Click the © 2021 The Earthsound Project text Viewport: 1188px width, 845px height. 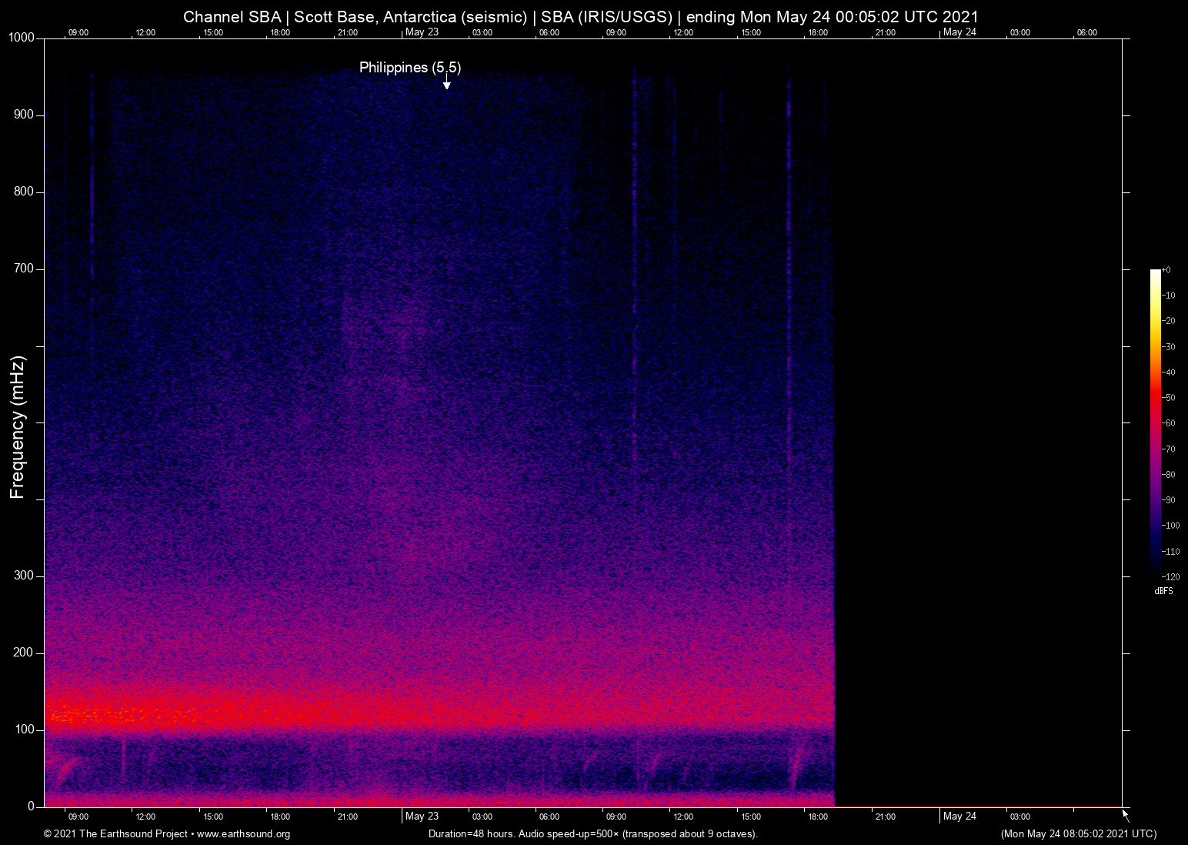tap(115, 834)
